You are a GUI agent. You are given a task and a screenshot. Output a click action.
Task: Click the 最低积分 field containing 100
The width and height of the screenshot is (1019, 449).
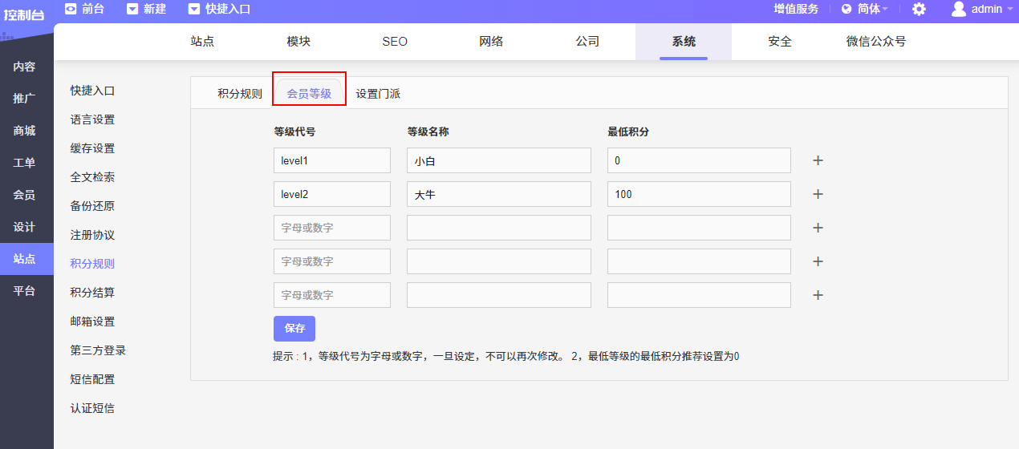[698, 194]
